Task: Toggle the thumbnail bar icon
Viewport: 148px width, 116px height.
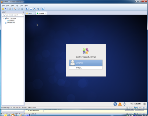Action: point(31,9)
